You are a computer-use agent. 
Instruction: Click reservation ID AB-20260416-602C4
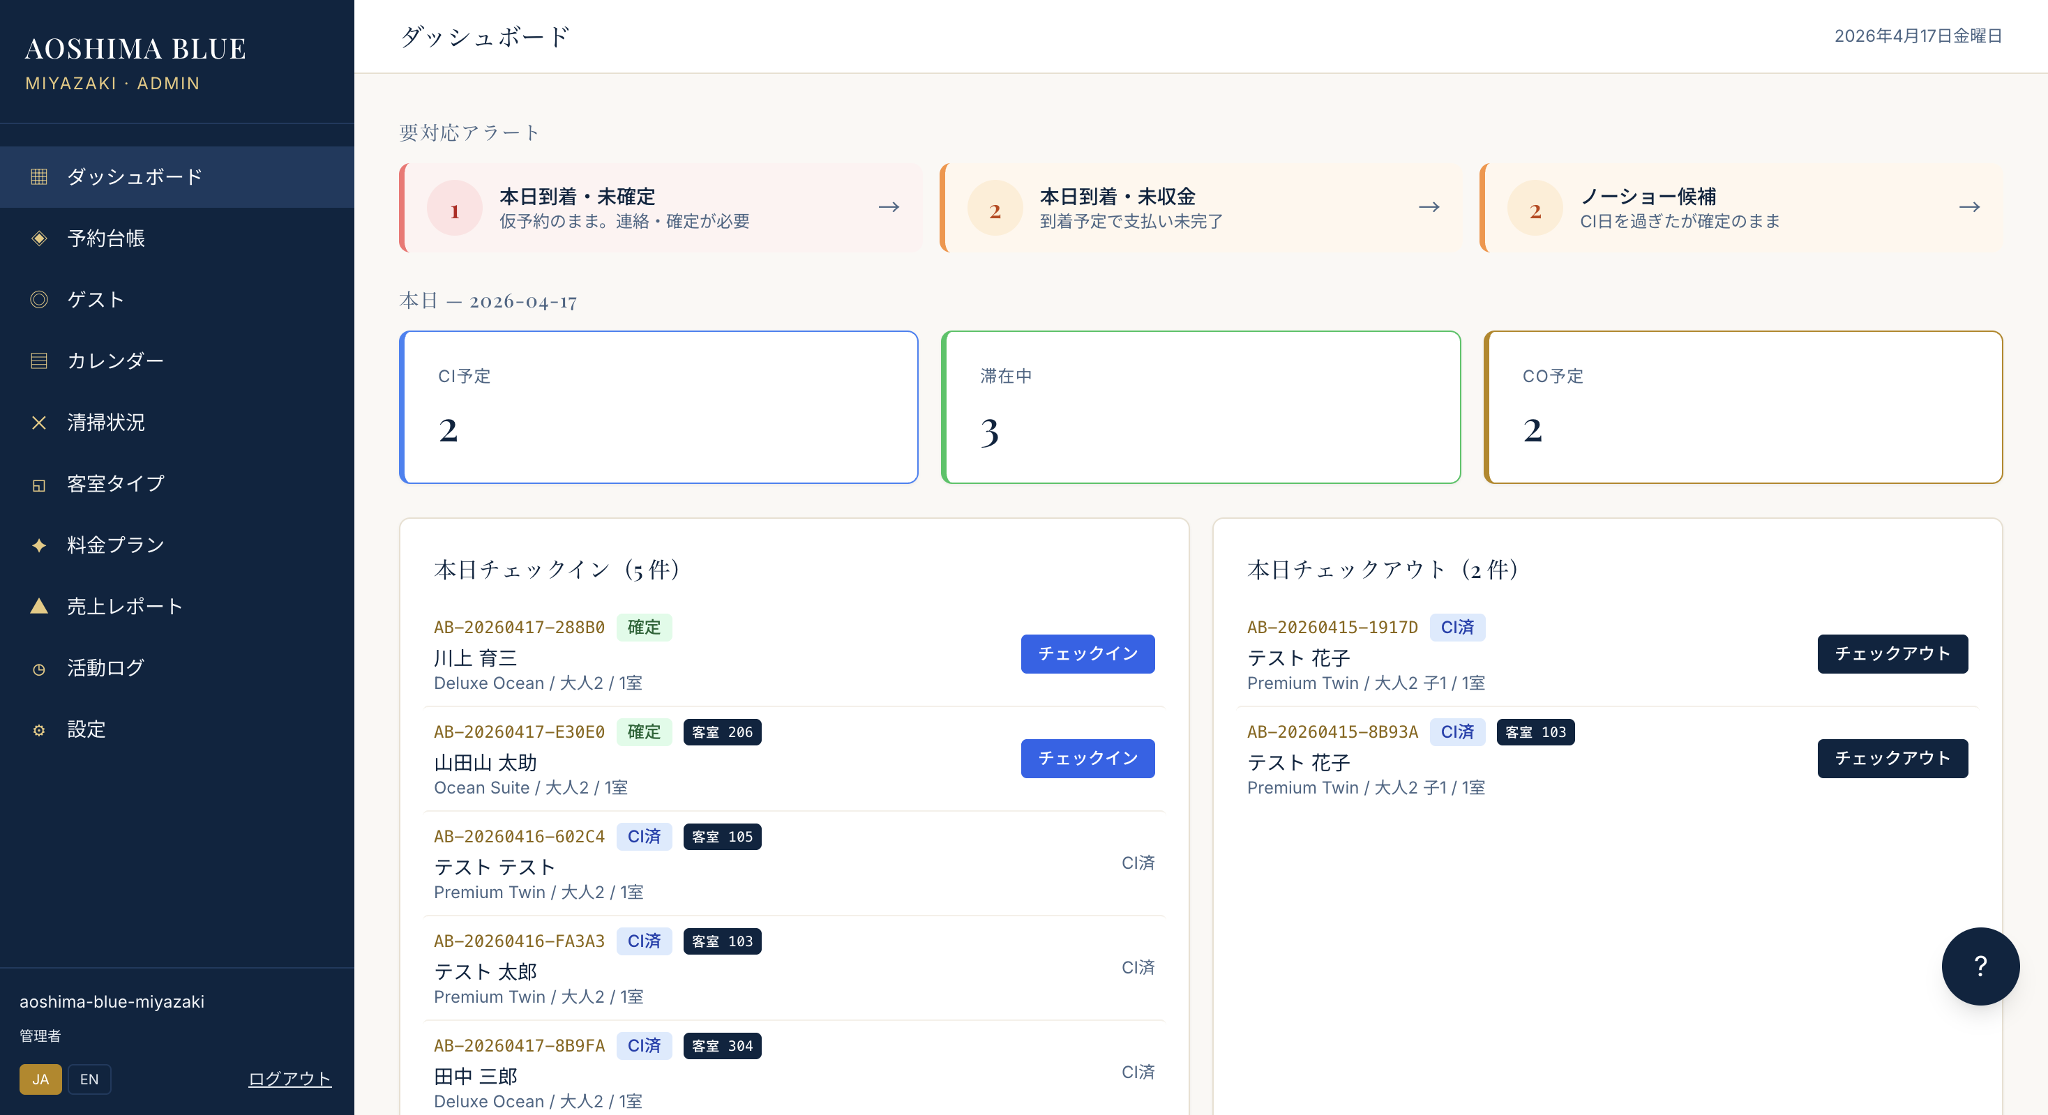pyautogui.click(x=519, y=836)
